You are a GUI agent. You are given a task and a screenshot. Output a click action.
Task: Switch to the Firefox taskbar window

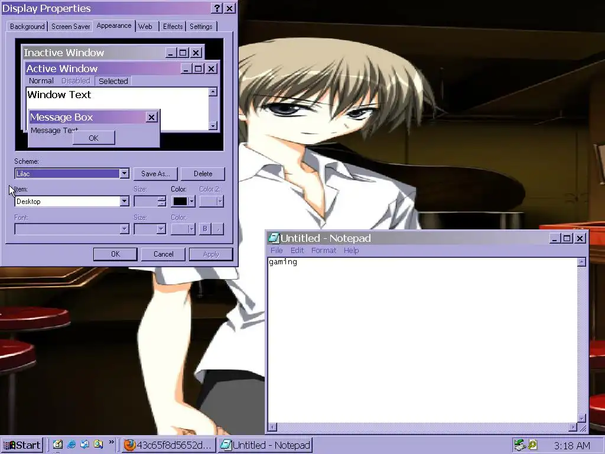168,445
